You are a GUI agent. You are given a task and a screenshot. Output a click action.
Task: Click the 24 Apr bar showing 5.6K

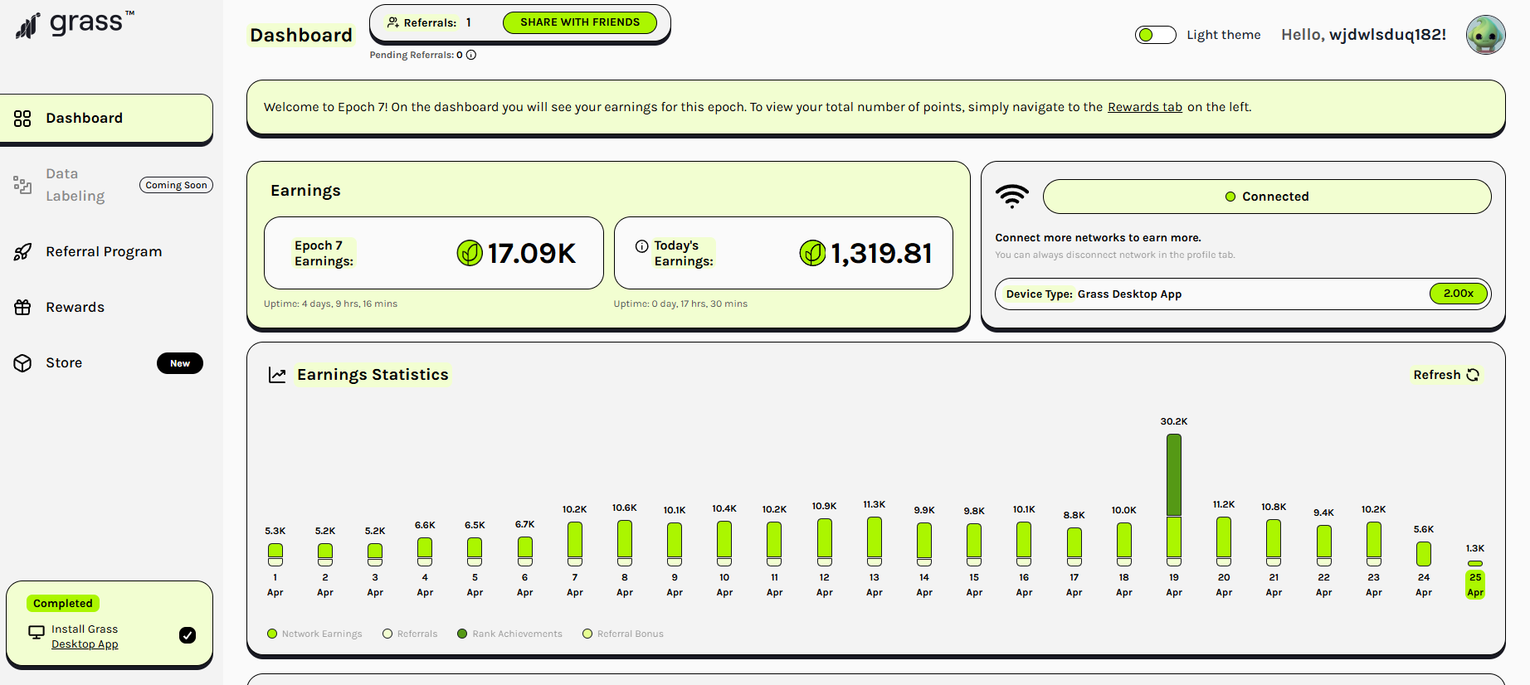click(1424, 554)
